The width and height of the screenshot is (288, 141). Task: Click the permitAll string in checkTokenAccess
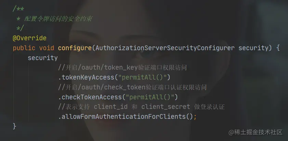tap(150, 97)
